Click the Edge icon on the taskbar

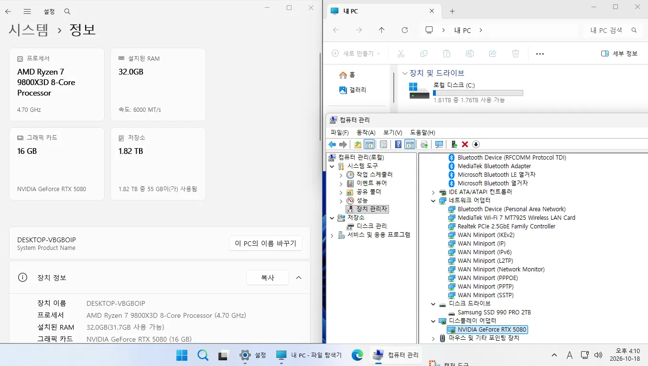tap(357, 355)
